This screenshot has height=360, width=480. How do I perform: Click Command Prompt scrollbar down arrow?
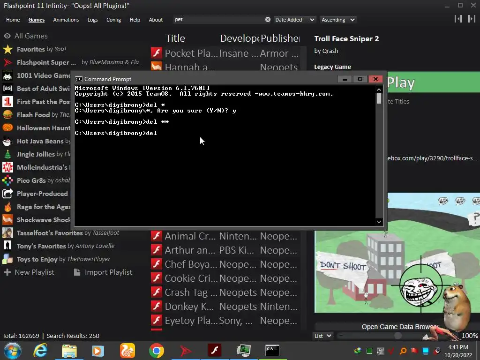[x=379, y=222]
